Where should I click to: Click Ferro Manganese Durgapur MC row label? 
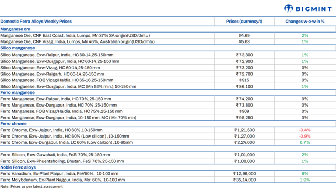68,118
